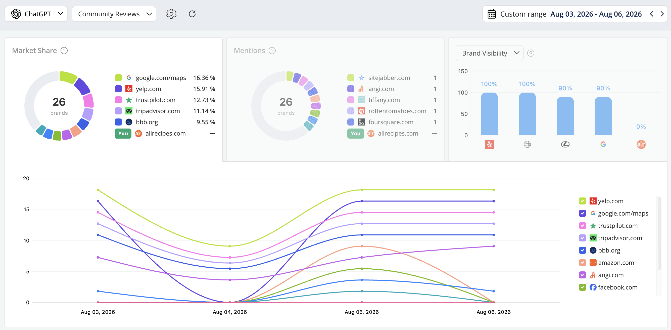
Task: Click the Market Share help icon
Action: 64,51
